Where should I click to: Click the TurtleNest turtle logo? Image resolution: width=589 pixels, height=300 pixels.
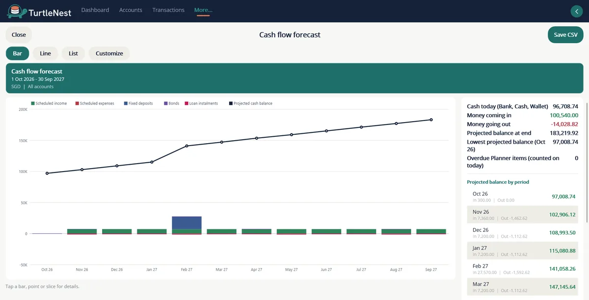click(x=16, y=11)
